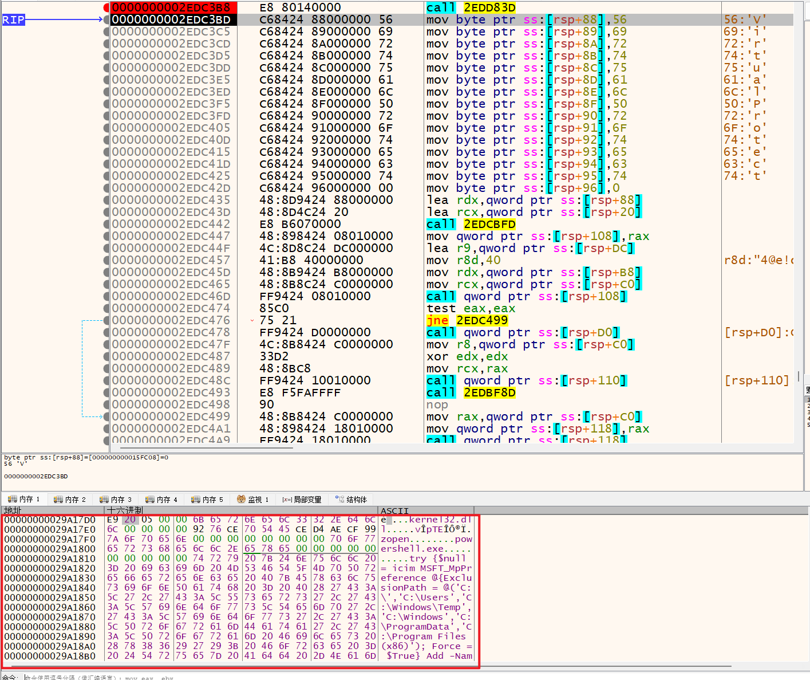Click the comment 56:'V' in comment column
This screenshot has height=680, width=810.
pos(745,19)
